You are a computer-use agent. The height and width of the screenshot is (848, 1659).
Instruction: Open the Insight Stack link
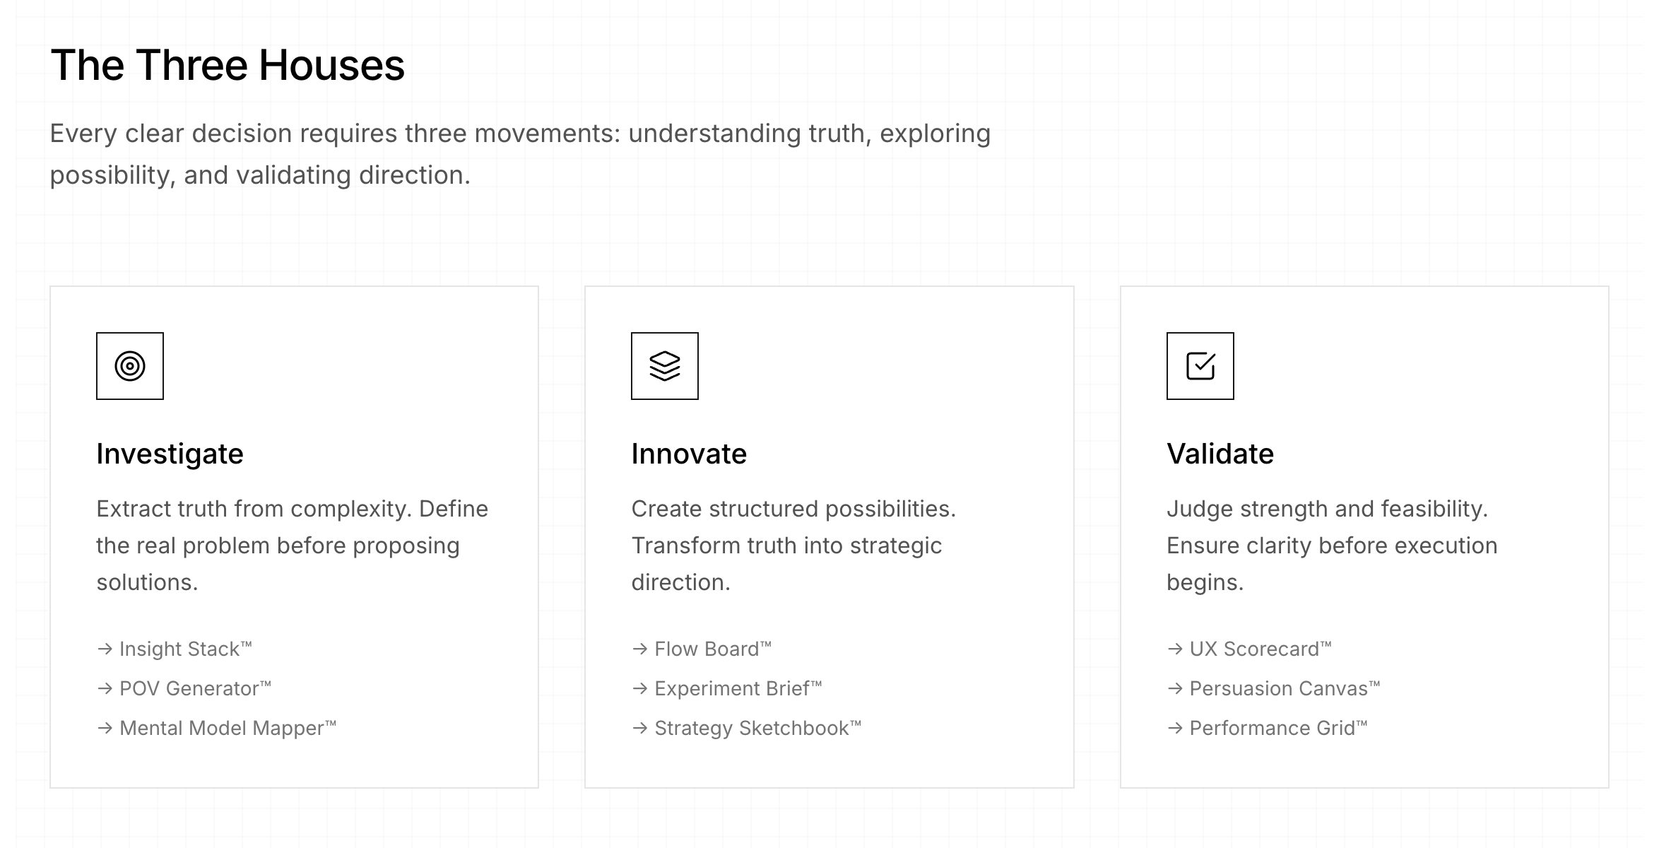(185, 649)
